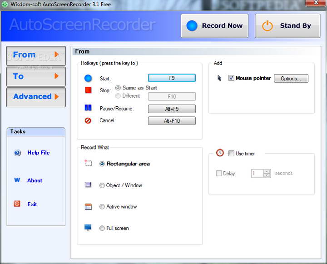Open the About link
The image size is (327, 264).
pos(35,180)
